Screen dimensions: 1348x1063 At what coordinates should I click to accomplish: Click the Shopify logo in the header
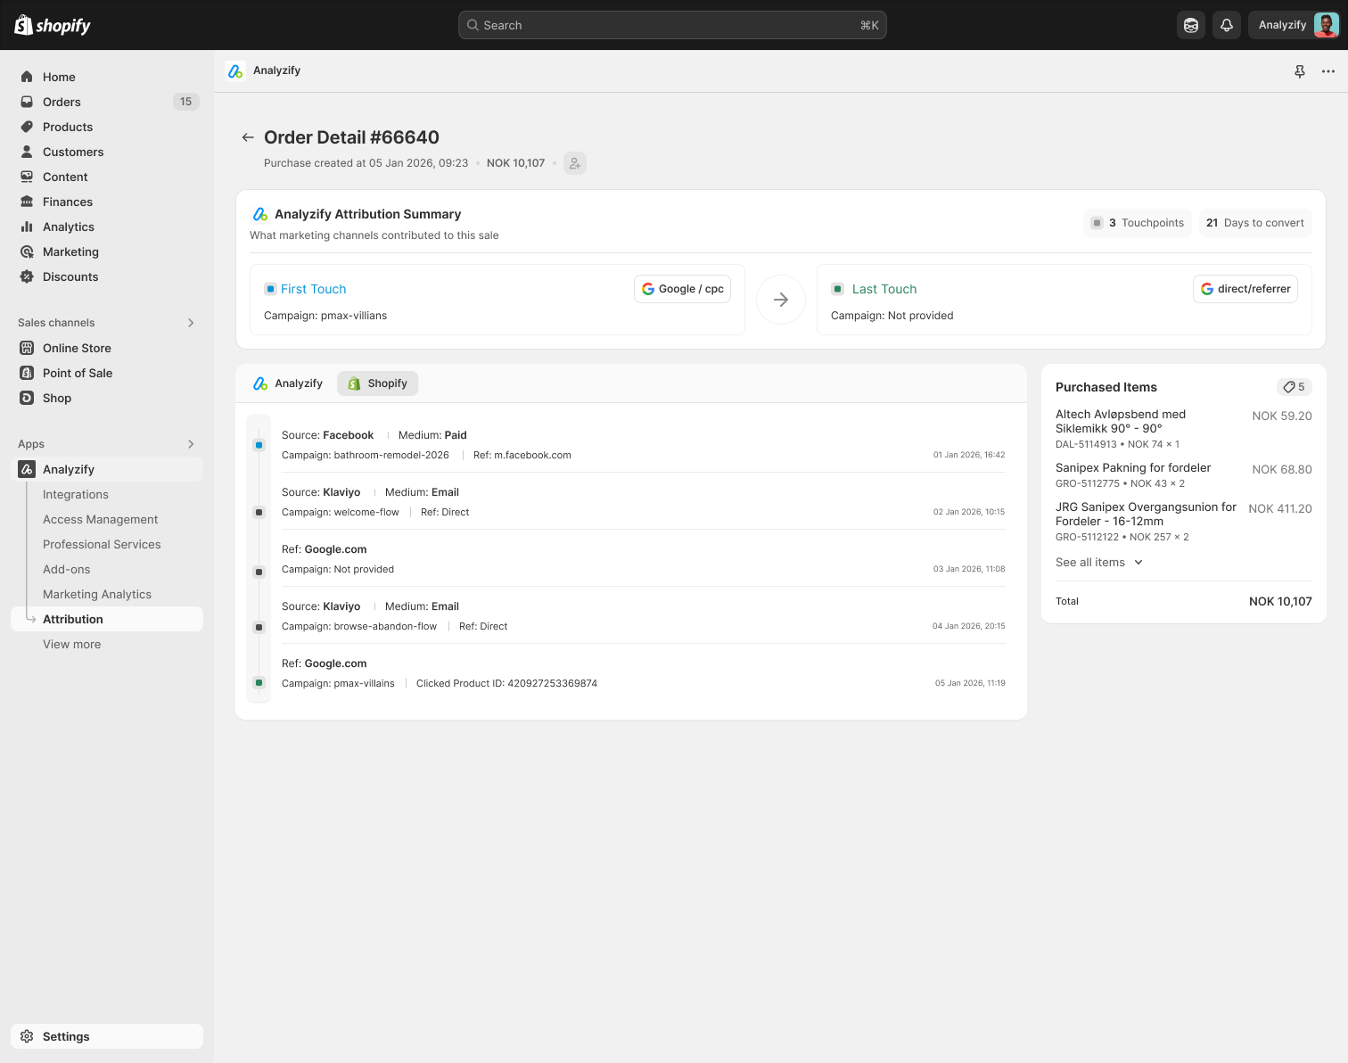click(53, 25)
